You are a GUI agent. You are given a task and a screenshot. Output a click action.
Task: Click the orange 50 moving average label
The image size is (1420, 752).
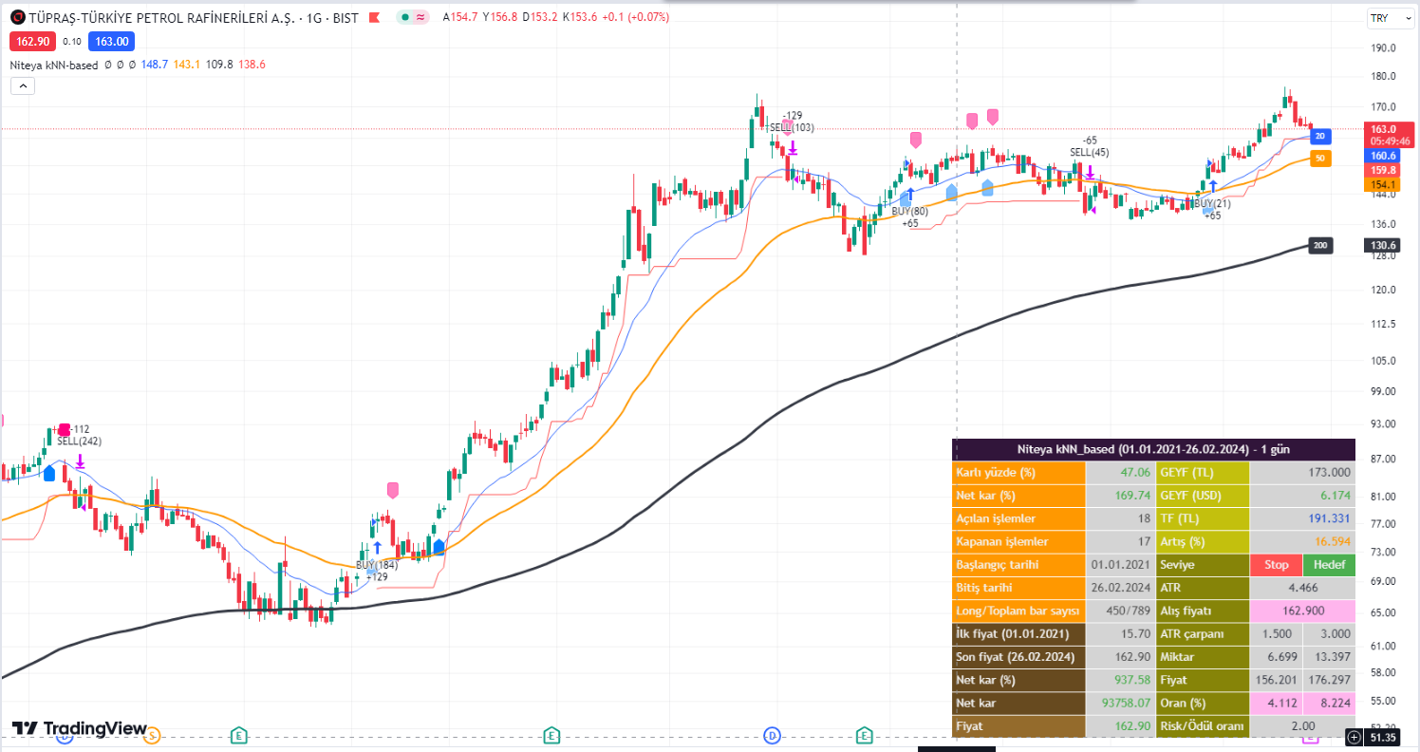coord(1319,158)
